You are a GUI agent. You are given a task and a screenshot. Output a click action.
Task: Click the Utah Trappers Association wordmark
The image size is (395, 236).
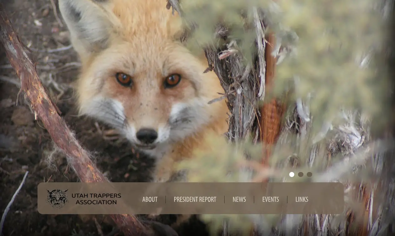(x=96, y=199)
